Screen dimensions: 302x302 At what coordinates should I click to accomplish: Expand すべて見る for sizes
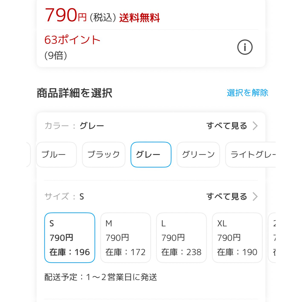(227, 197)
